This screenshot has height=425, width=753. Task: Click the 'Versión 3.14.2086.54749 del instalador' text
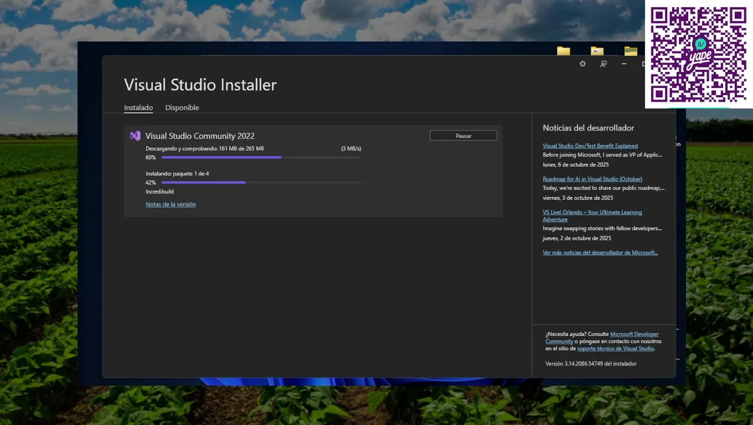click(591, 364)
